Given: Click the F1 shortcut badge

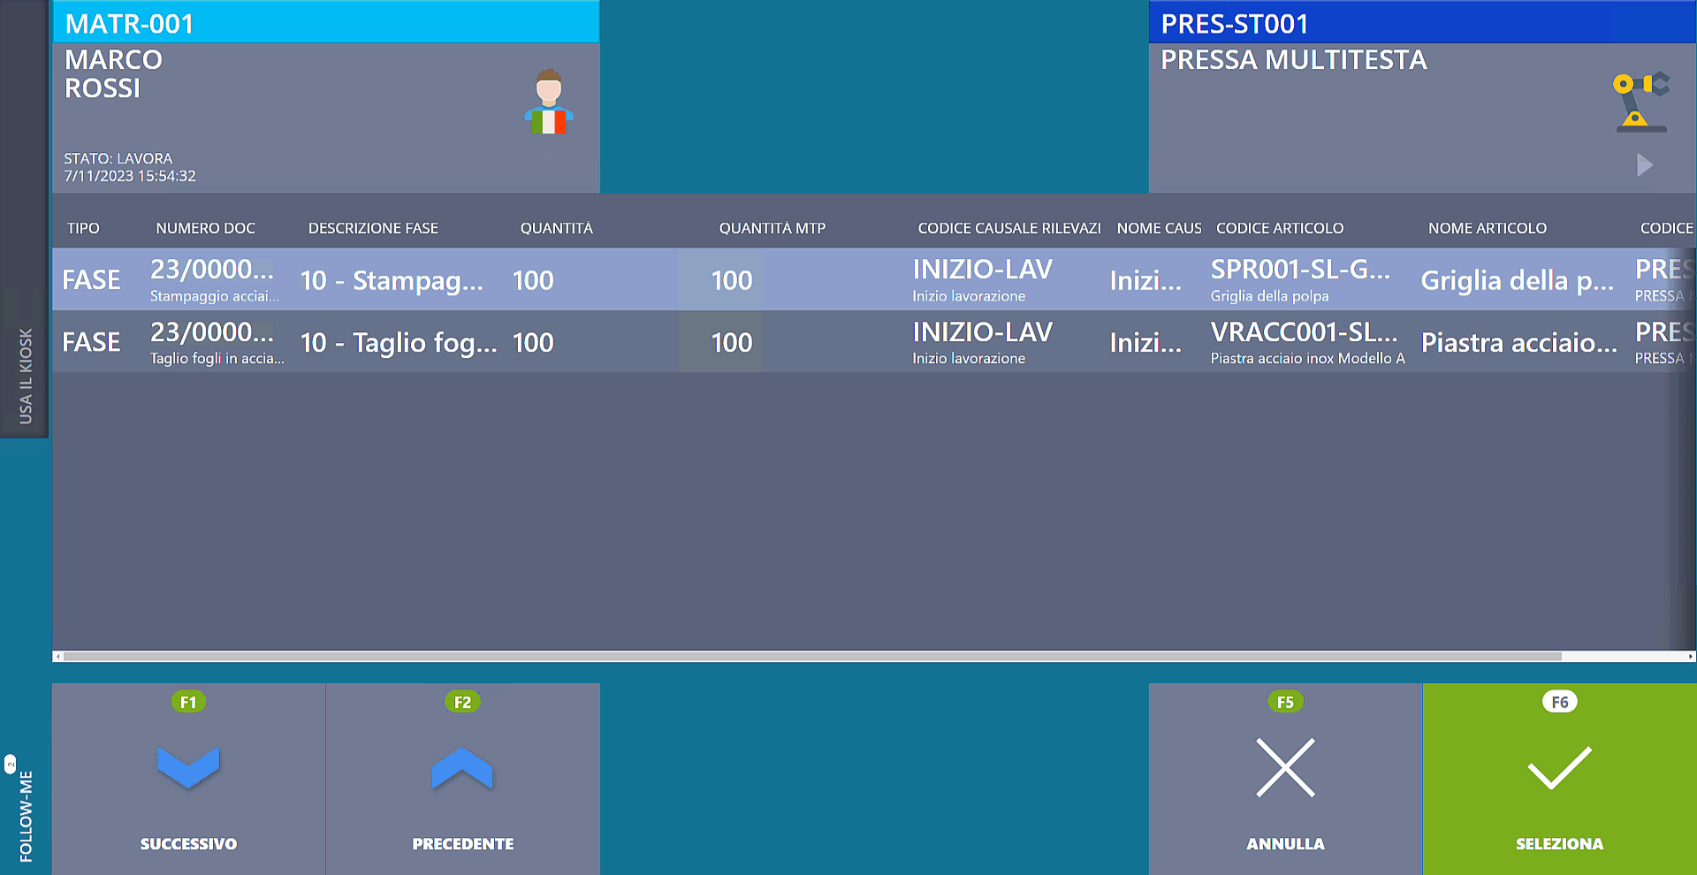Looking at the screenshot, I should (188, 702).
